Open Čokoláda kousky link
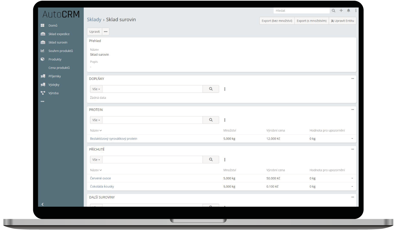This screenshot has width=394, height=231. click(102, 187)
